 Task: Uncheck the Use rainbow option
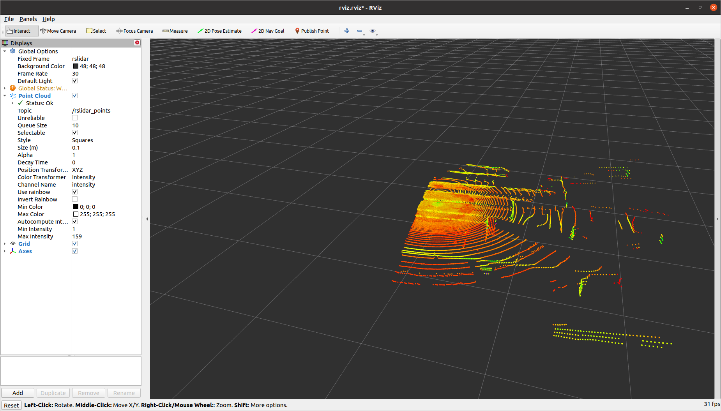coord(75,192)
